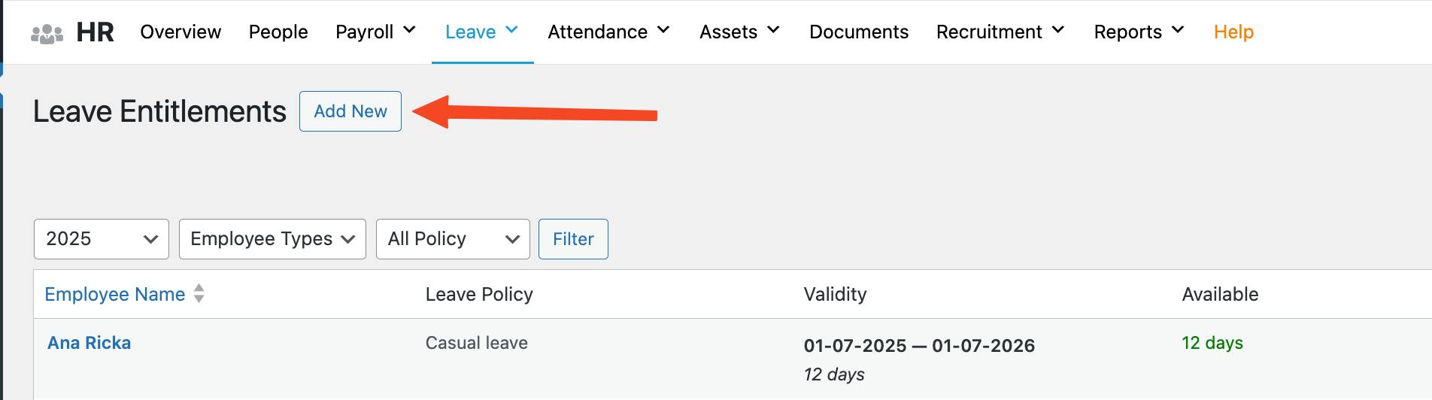Open the 2025 year selector
Screen dimensions: 1432x400
tap(102, 239)
